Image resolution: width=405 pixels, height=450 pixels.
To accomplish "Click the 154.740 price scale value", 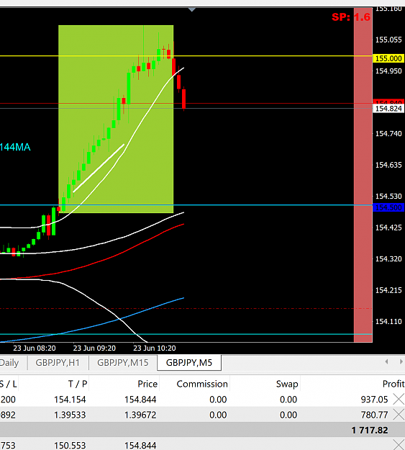I will click(388, 133).
